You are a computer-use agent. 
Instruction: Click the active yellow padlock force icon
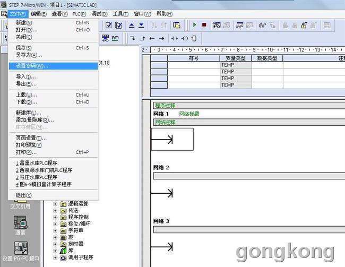point(304,25)
